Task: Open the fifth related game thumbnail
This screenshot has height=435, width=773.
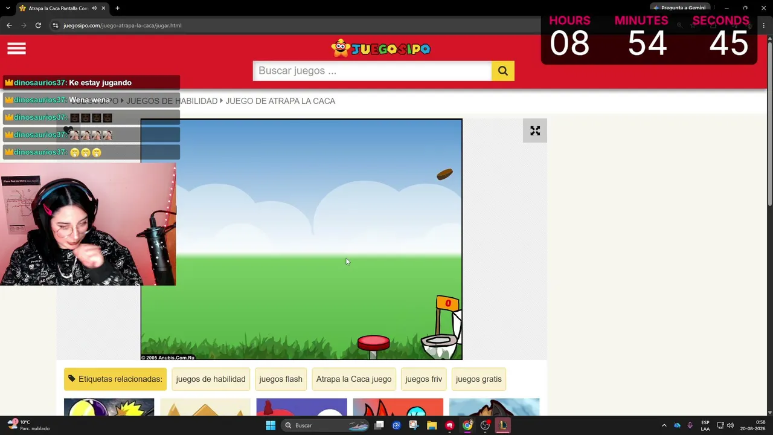Action: (494, 407)
